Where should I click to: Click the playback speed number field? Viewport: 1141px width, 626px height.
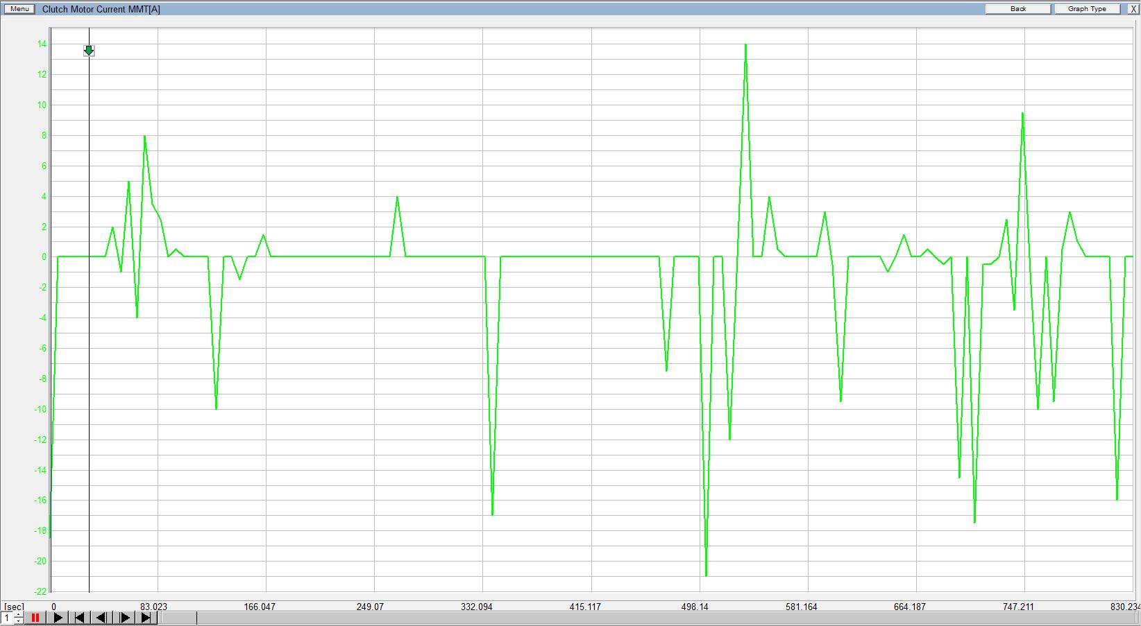pos(8,618)
